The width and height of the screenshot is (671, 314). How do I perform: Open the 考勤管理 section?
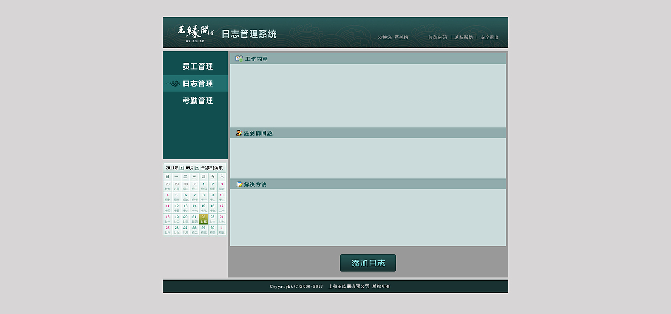coord(198,100)
